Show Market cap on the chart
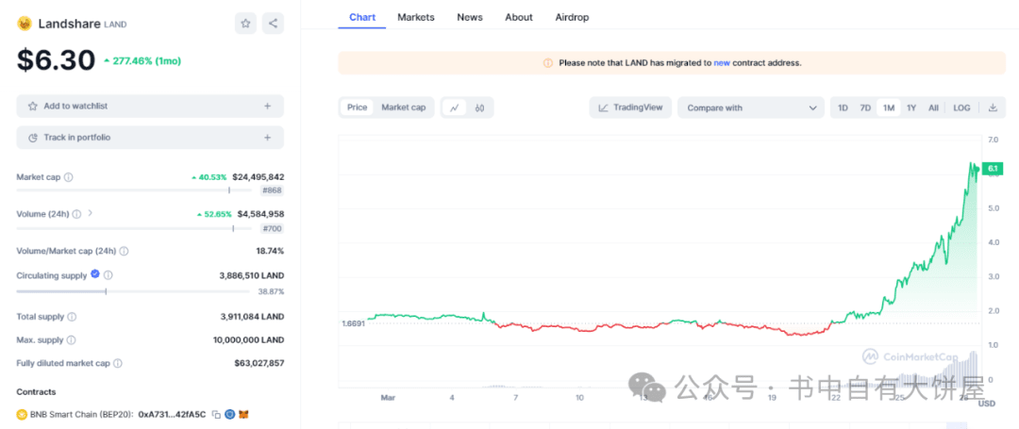Viewport: 1019px width, 429px height. [403, 107]
